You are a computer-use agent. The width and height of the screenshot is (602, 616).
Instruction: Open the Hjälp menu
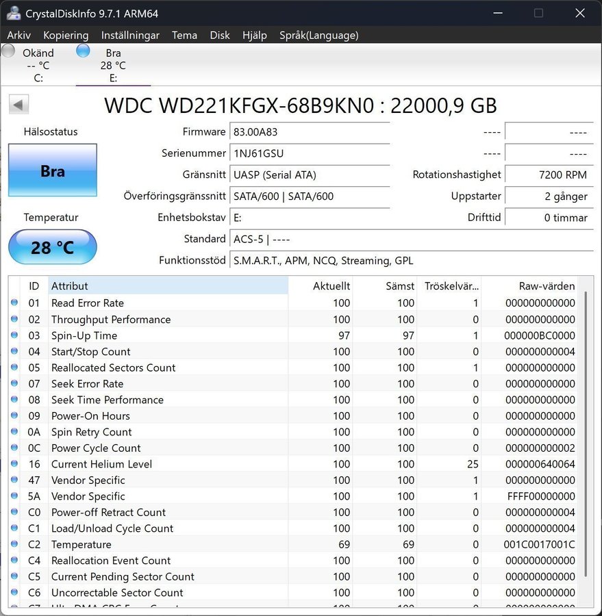(x=254, y=35)
